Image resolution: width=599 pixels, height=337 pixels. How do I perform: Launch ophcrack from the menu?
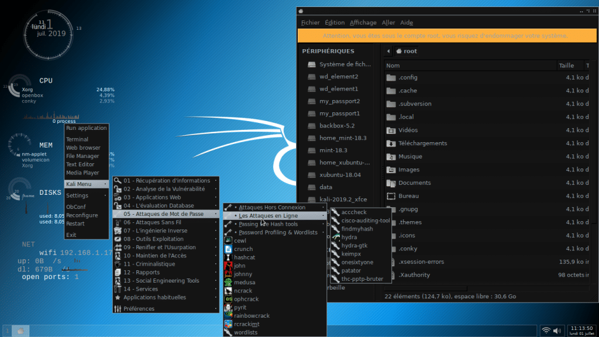point(246,299)
